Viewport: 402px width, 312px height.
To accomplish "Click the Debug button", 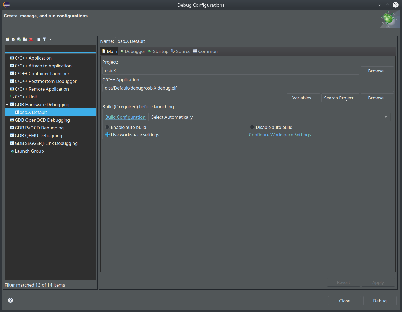I will [380, 301].
